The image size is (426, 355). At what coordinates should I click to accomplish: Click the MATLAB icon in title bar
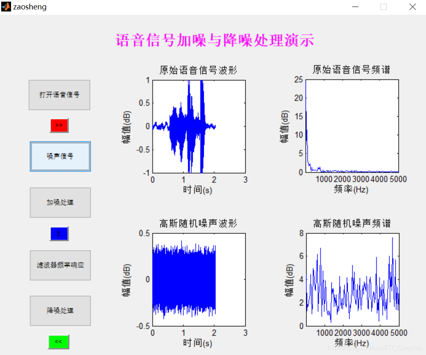pos(6,7)
